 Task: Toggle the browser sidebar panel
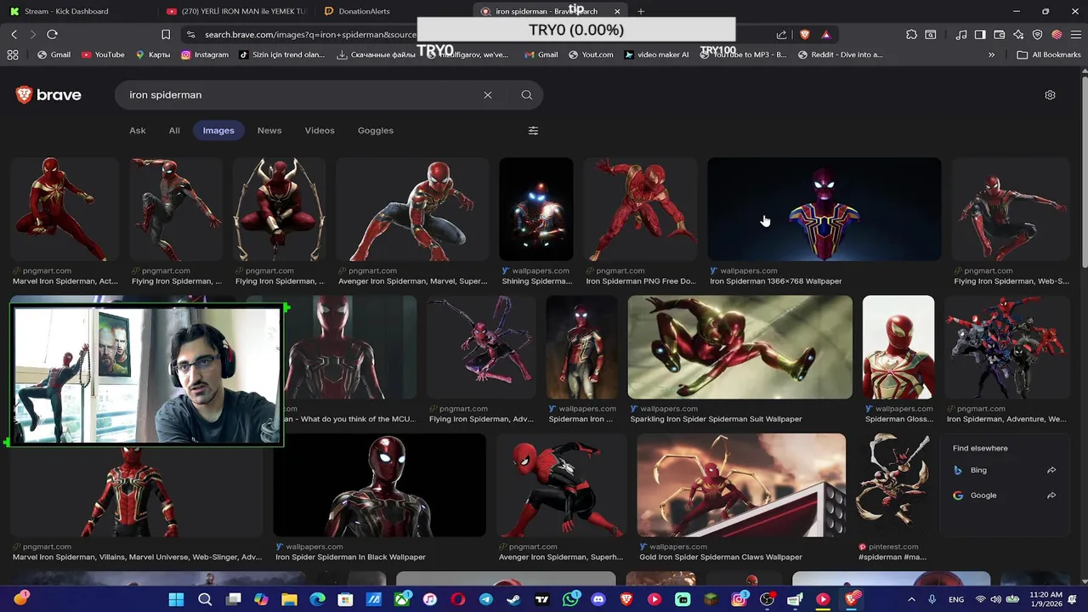point(980,35)
